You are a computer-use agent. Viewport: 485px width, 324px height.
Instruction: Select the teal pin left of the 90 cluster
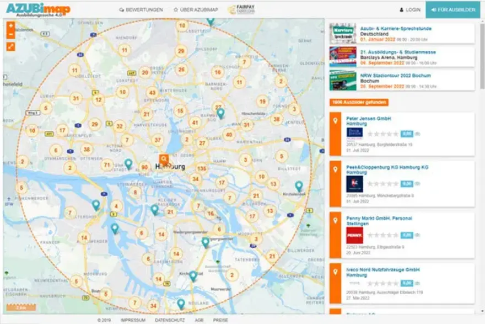pyautogui.click(x=128, y=164)
